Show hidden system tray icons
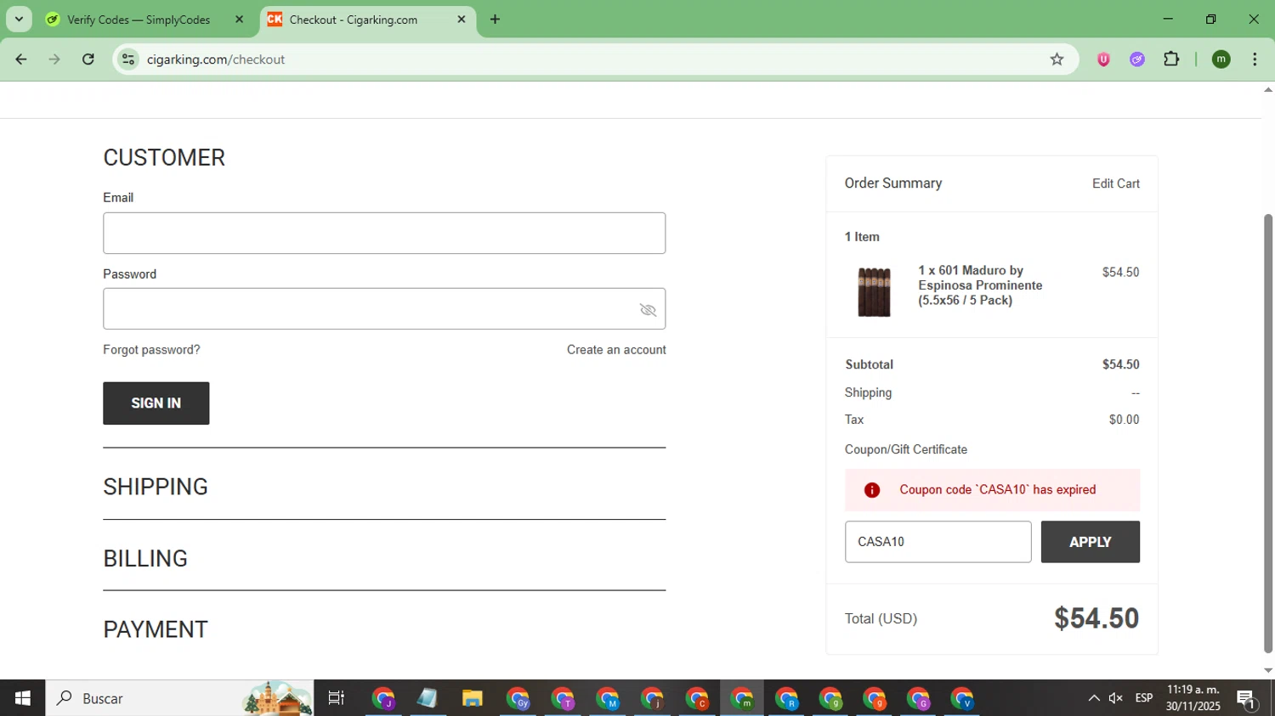This screenshot has width=1275, height=716. (x=1094, y=698)
